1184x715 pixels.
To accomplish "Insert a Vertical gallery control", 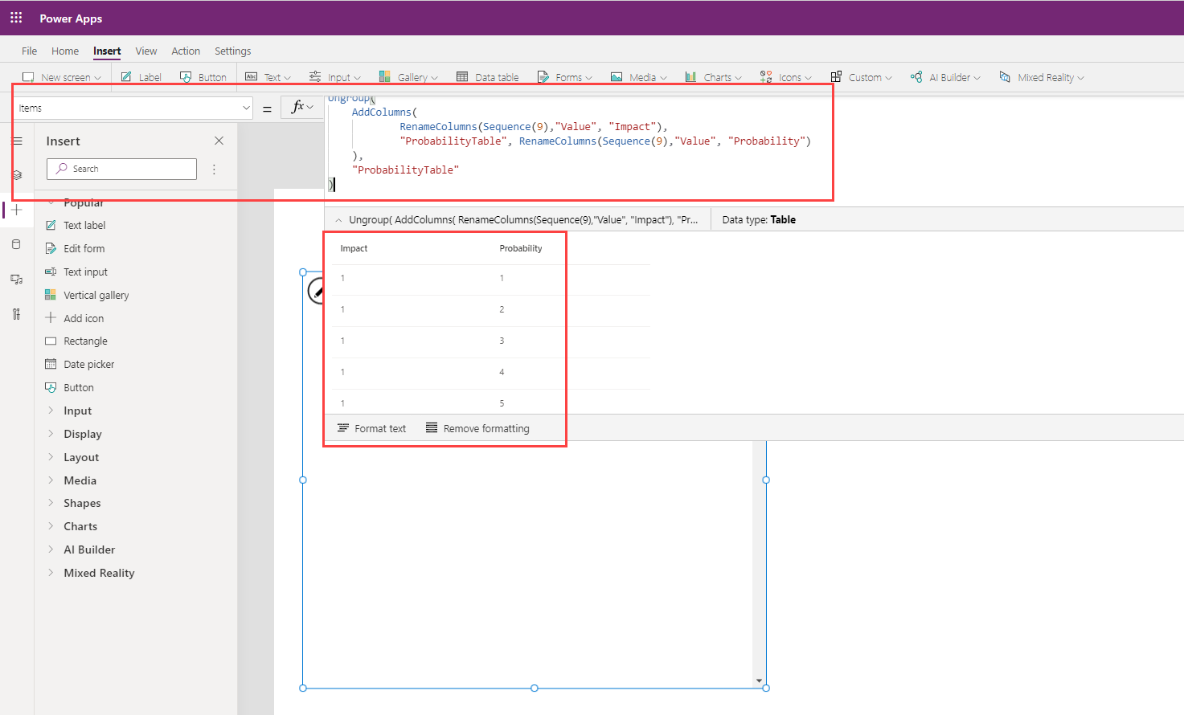I will click(x=96, y=295).
